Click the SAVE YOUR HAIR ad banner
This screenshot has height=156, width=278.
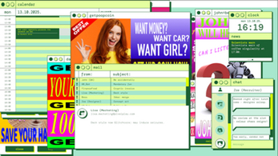point(24,132)
